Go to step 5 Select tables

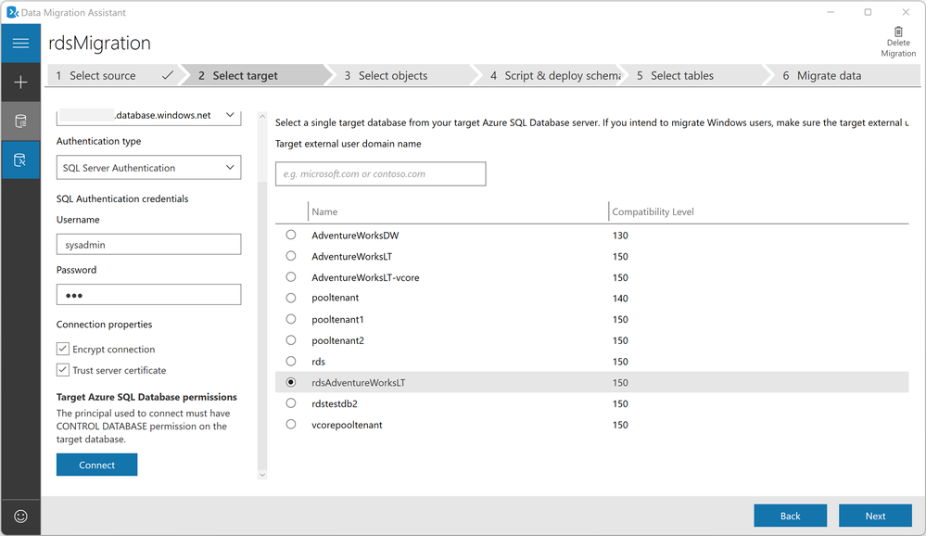[694, 76]
